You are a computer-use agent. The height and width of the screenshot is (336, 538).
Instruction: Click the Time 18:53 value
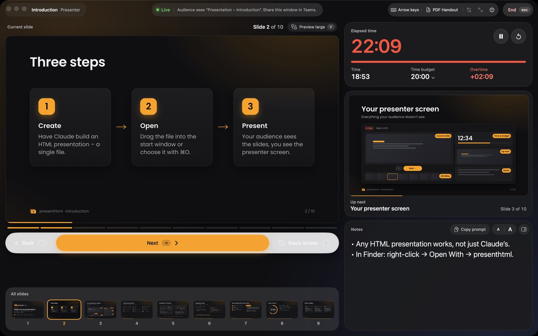click(360, 77)
